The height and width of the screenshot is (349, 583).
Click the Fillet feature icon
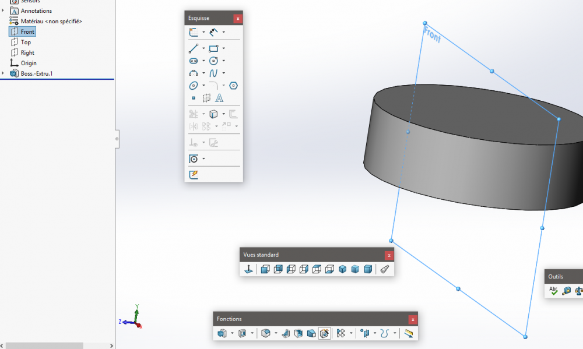(x=265, y=333)
